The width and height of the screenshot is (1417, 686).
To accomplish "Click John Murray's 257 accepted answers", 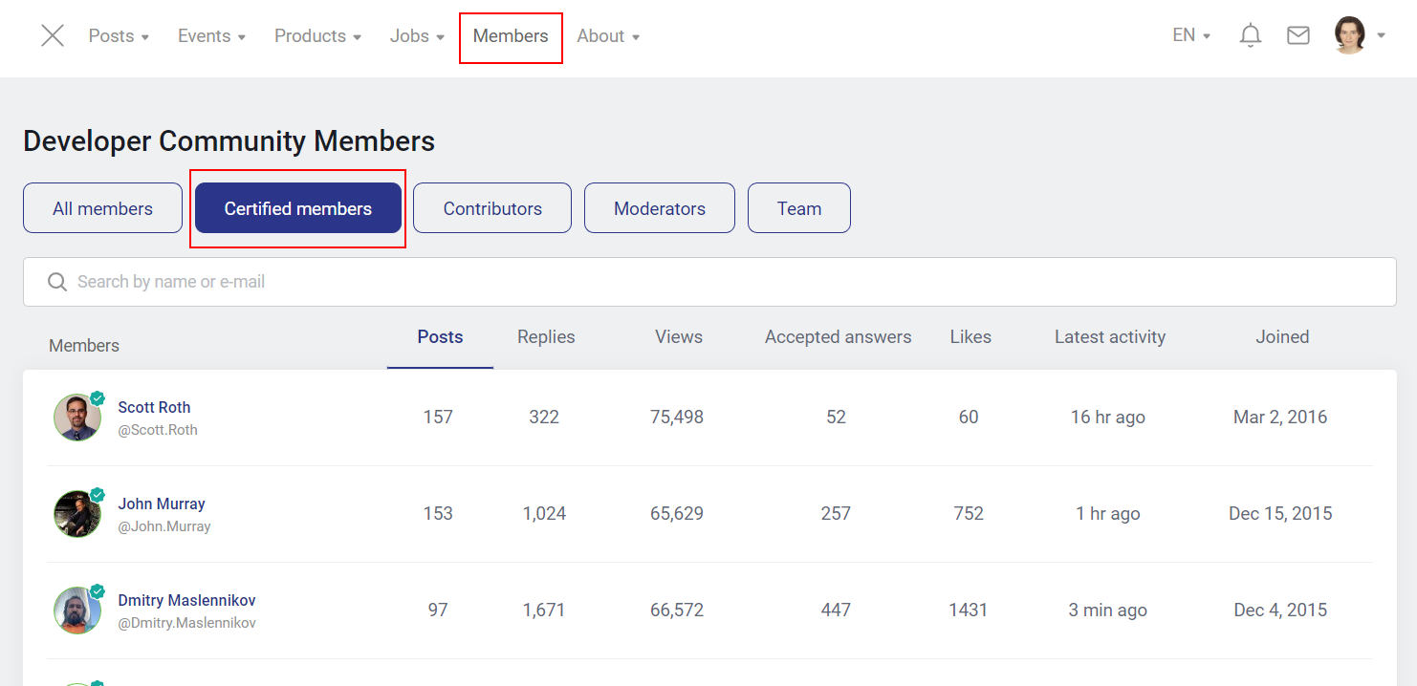I will tap(836, 514).
